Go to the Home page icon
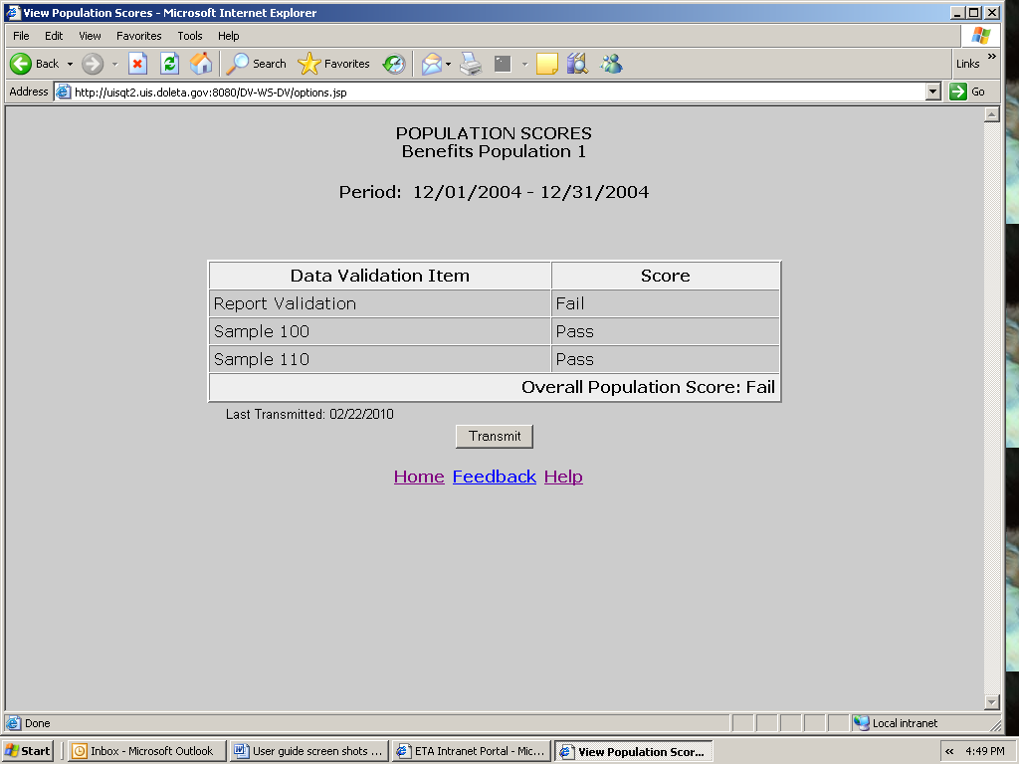1019x764 pixels. 201,64
